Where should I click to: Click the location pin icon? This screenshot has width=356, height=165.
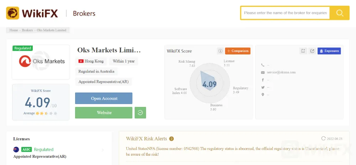pyautogui.click(x=263, y=95)
